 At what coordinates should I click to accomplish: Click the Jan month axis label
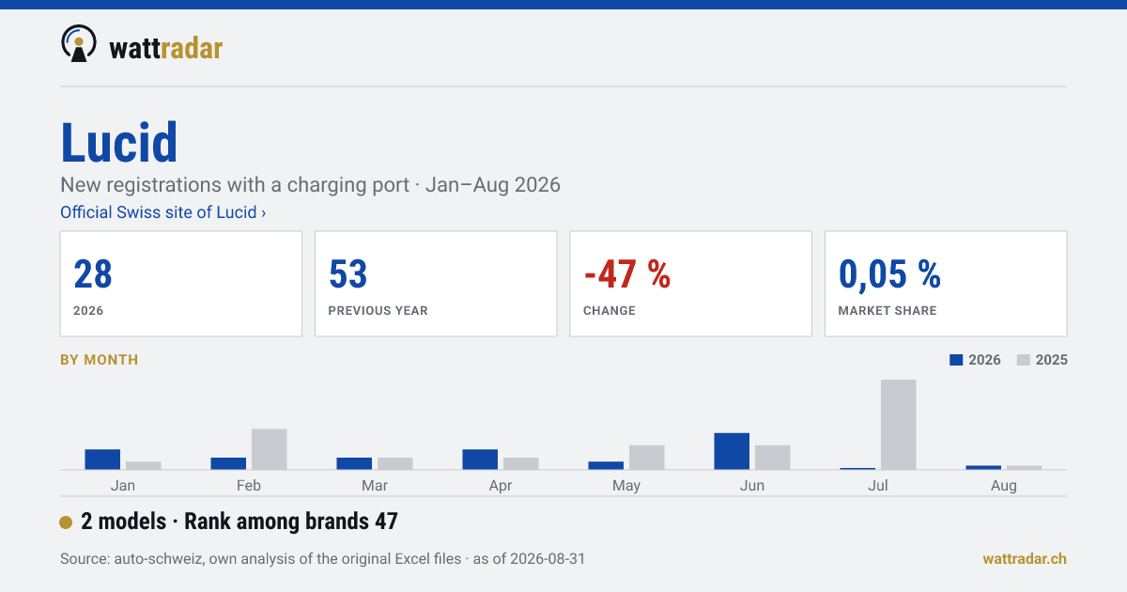123,485
